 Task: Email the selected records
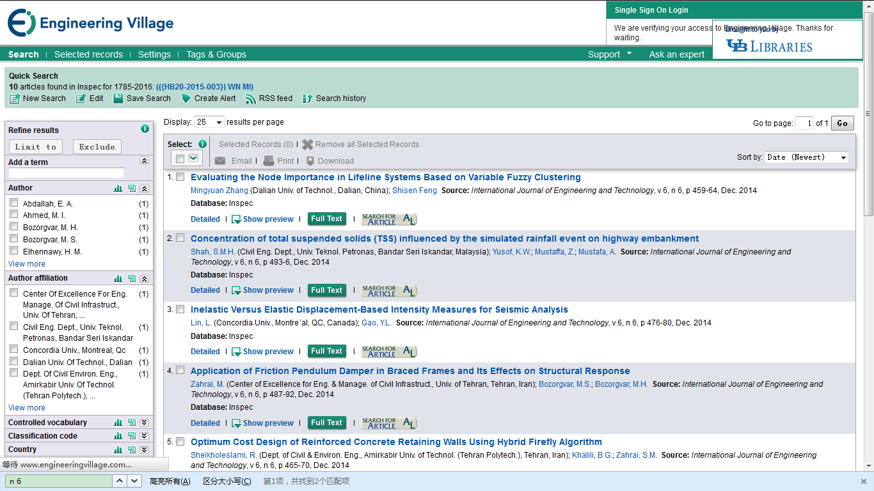234,161
